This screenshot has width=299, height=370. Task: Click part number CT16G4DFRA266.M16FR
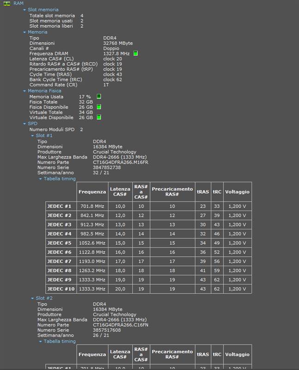click(120, 162)
